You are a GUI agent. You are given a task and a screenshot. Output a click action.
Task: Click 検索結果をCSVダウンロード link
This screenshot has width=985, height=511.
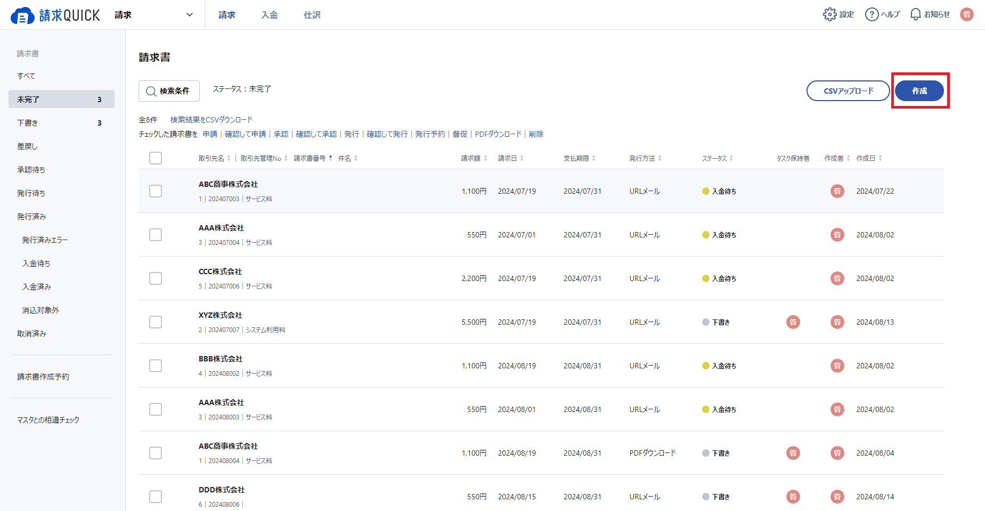coord(211,120)
